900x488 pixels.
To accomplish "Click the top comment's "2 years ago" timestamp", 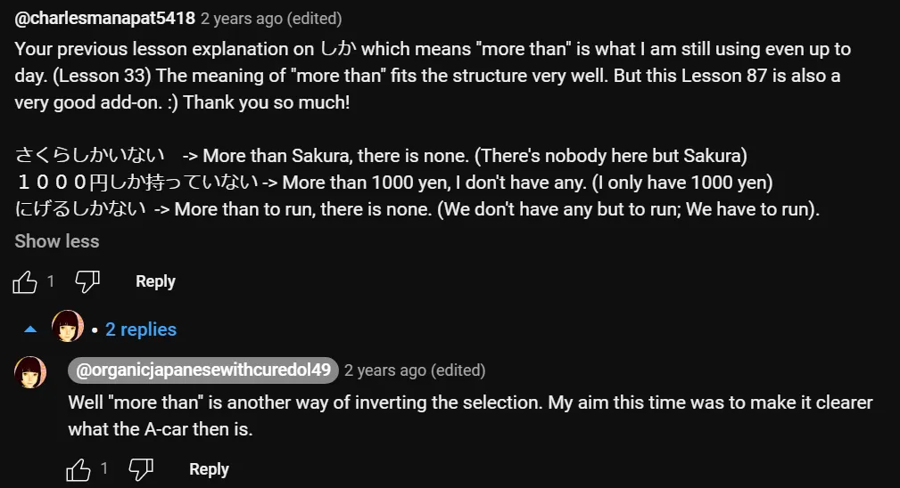I will 240,19.
